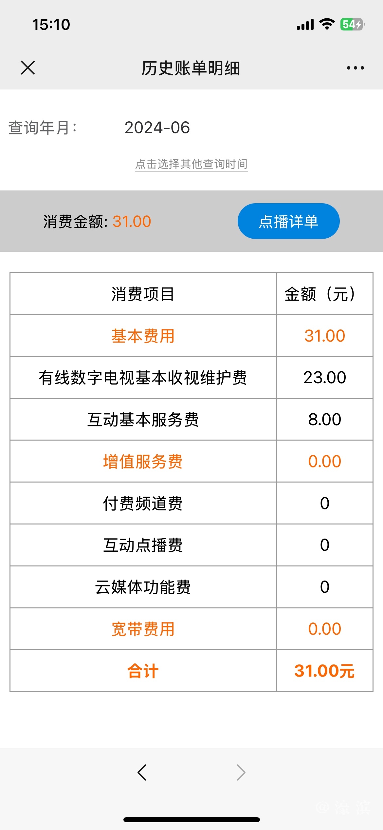This screenshot has width=383, height=830.
Task: Open the 点播详单 details
Action: [x=288, y=221]
